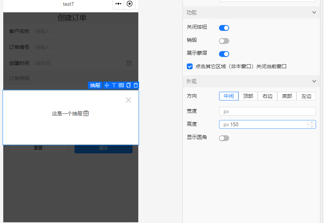Click the text 这是一个抽屉
The width and height of the screenshot is (324, 223).
click(x=67, y=113)
